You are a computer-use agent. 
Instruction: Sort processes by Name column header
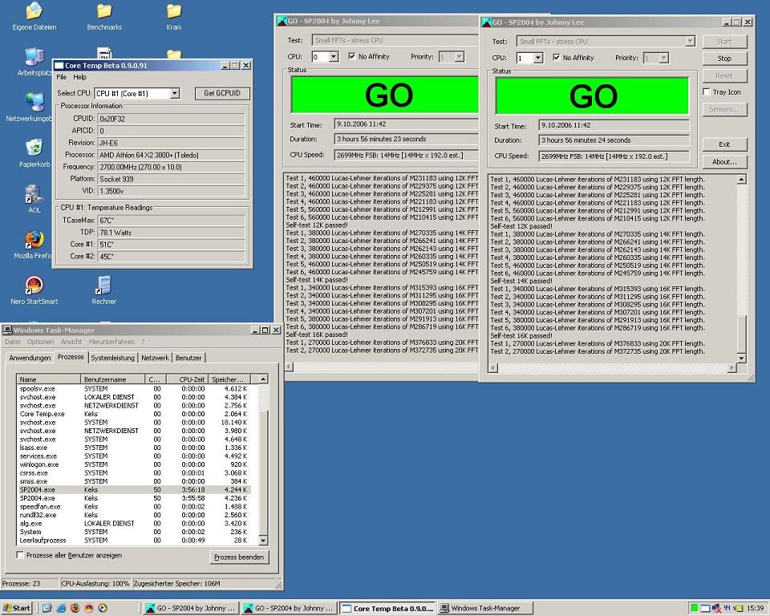click(49, 379)
